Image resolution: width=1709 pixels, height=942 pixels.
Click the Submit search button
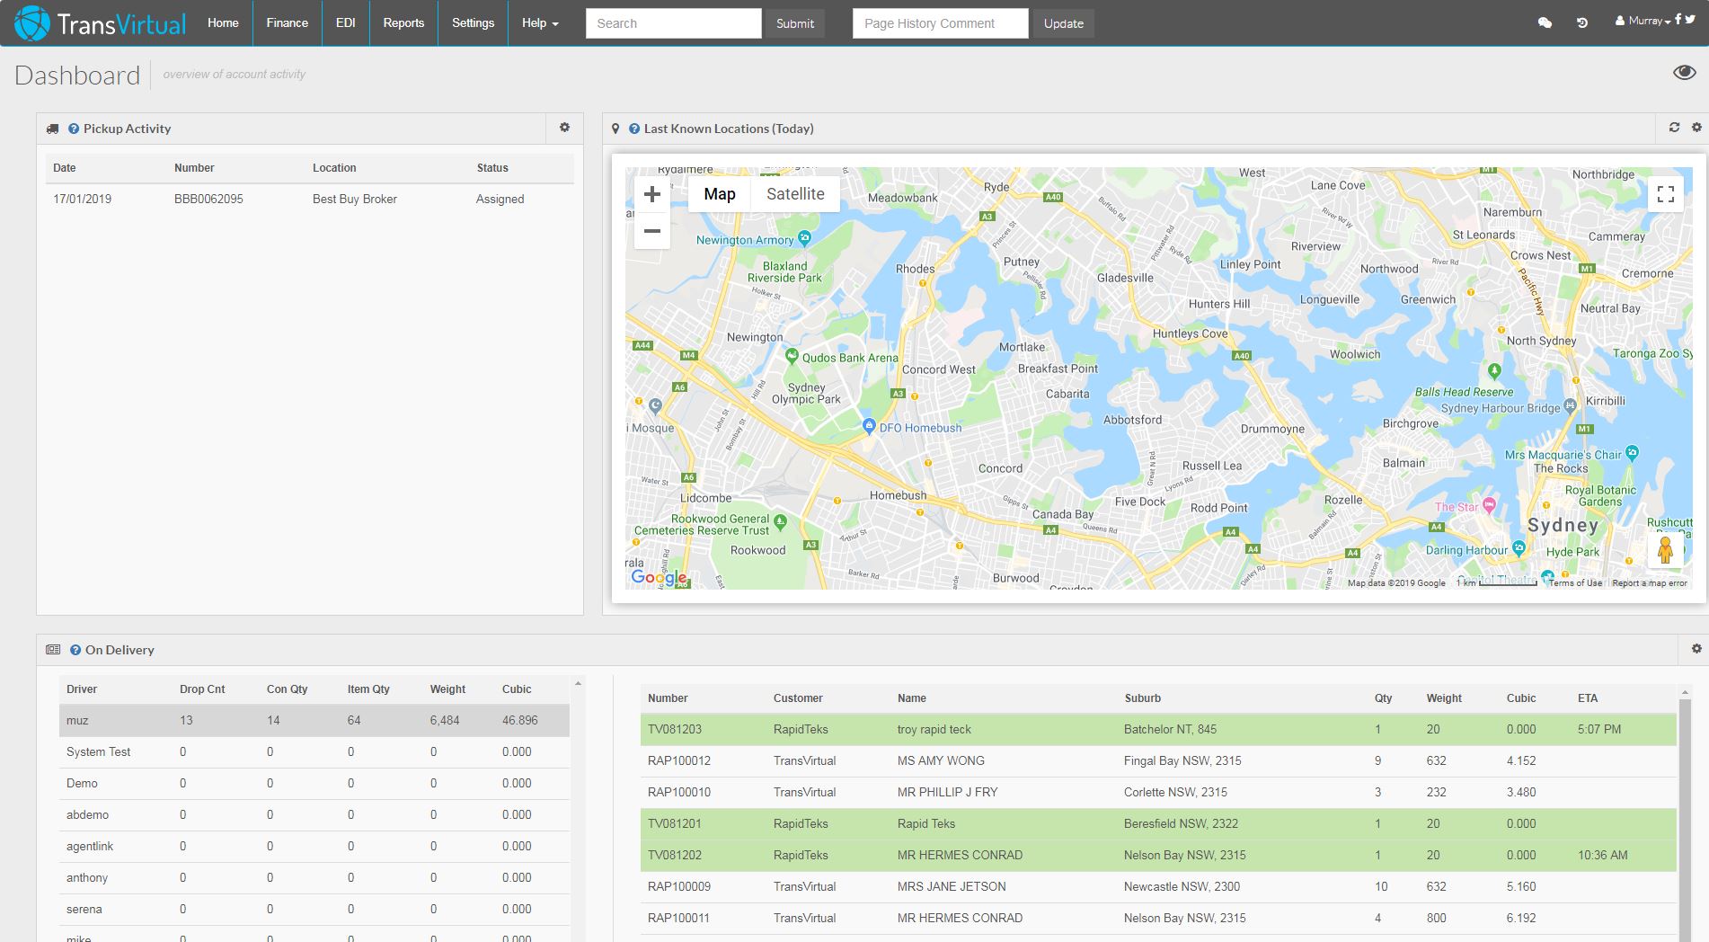click(794, 23)
